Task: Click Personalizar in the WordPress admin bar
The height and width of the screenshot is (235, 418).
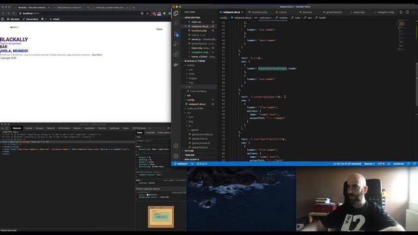Action: [31, 19]
